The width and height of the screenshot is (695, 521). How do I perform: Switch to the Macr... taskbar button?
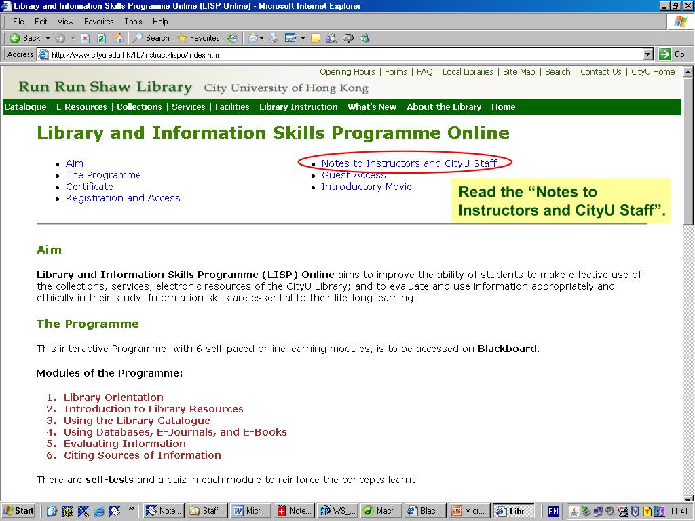(x=381, y=511)
